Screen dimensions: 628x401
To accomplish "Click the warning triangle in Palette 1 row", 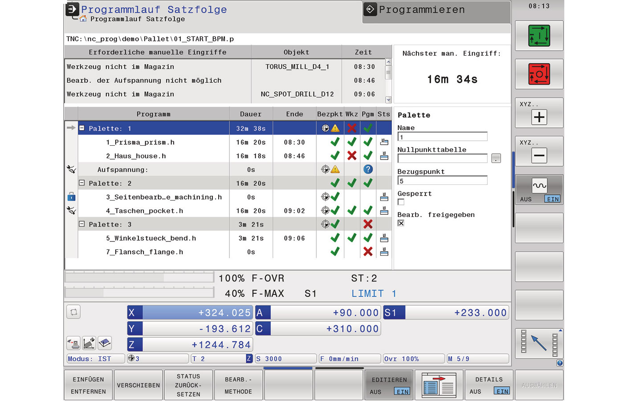I will [335, 128].
